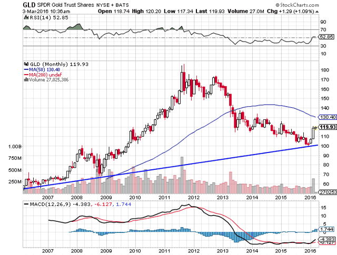337x255 pixels.
Task: Click the RSI indicator mountain icon
Action: pos(26,17)
